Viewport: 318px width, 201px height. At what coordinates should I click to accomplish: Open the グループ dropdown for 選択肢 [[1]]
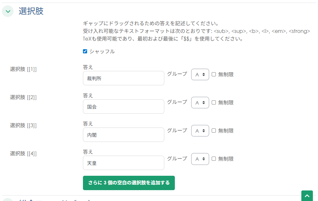200,74
